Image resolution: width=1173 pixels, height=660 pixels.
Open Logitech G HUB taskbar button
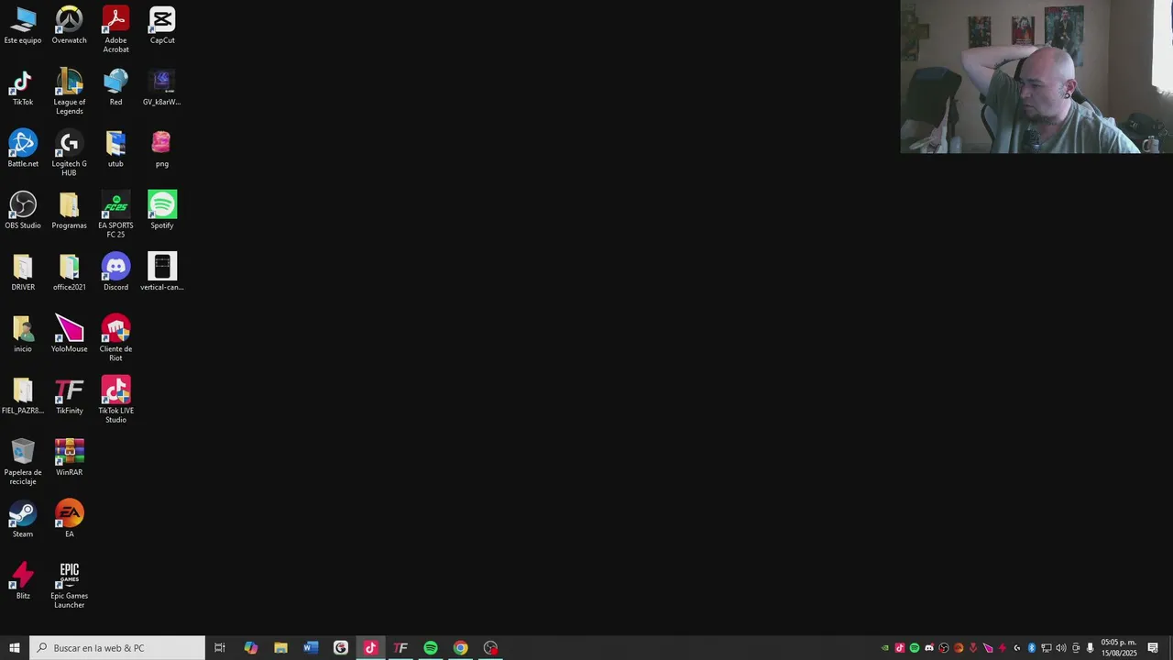tap(341, 648)
